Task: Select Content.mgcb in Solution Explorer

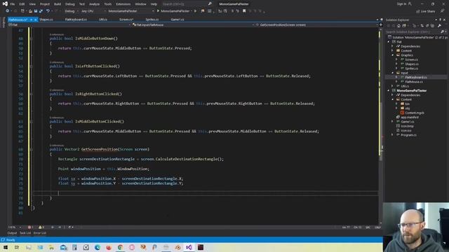Action: point(415,113)
